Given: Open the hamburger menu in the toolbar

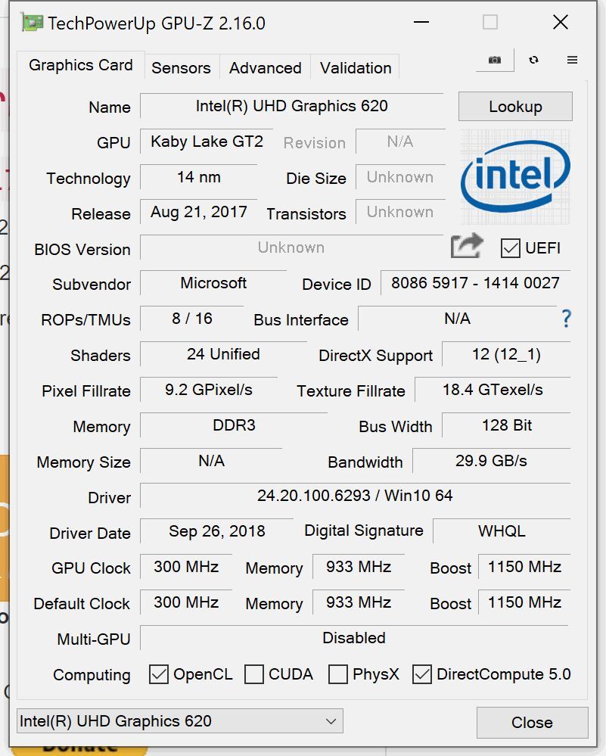Looking at the screenshot, I should click(x=571, y=58).
